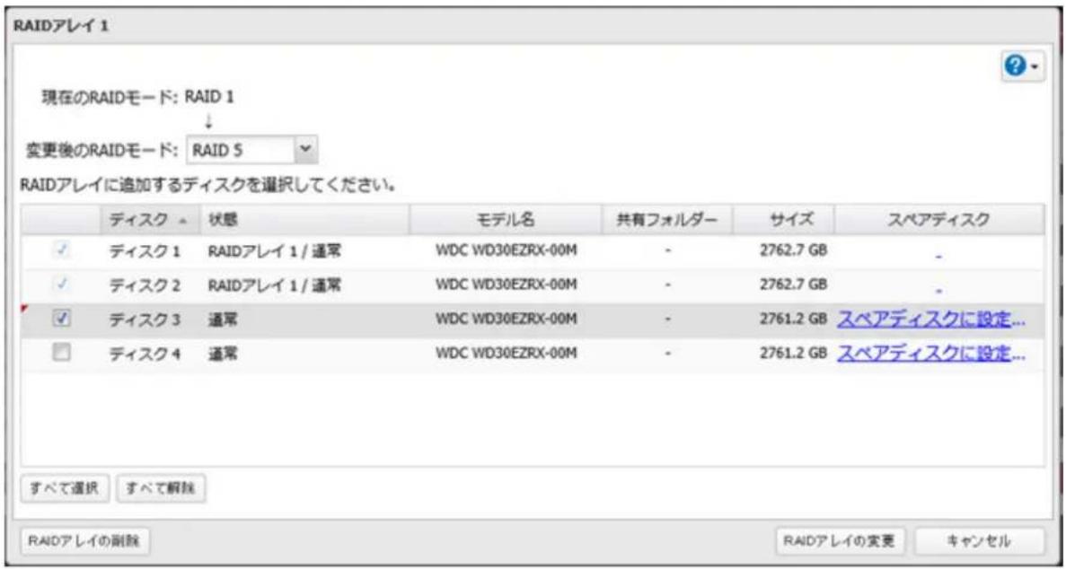Click ディスク 2 status RAIDアレイ 1 / 通常
The width and height of the screenshot is (1066, 569).
(274, 285)
